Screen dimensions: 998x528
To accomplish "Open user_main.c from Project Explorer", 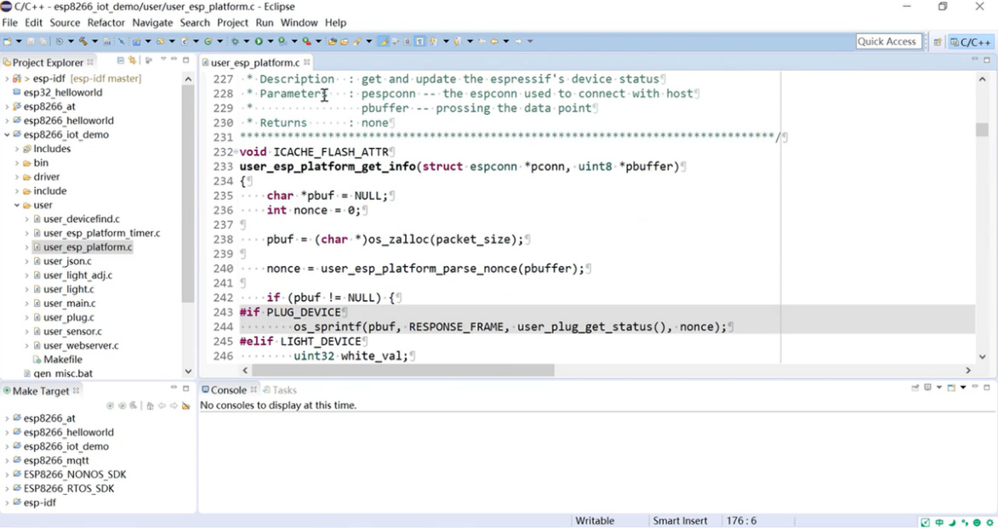I will (x=69, y=304).
